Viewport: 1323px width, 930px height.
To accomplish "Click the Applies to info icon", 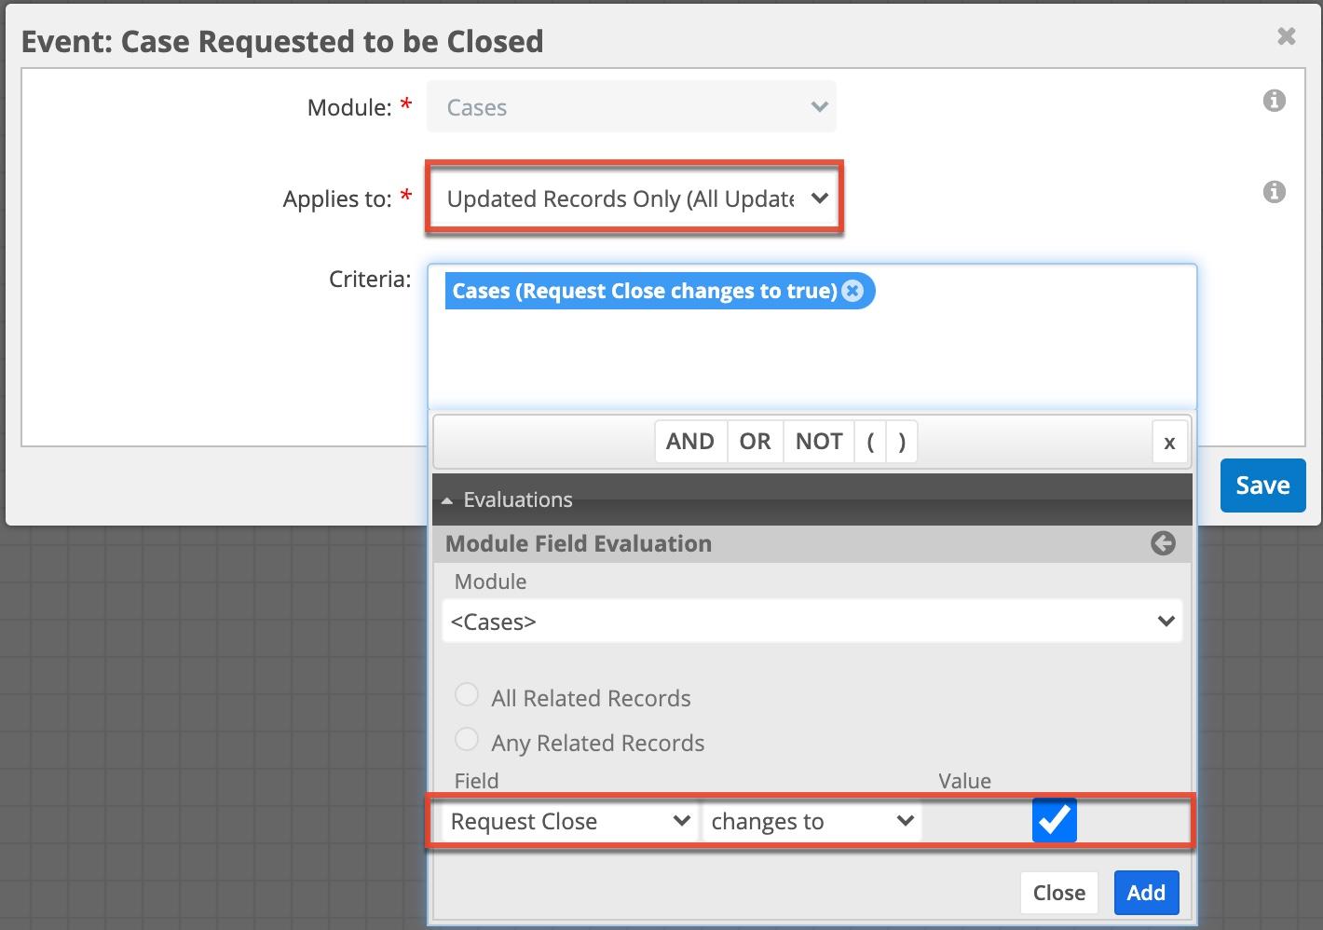I will (x=1274, y=192).
